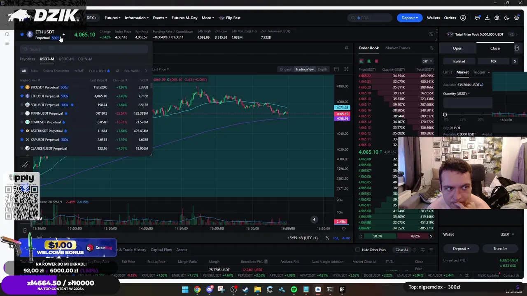This screenshot has width=527, height=296.
Task: Toggle the log scale on chart
Action: pos(336,238)
